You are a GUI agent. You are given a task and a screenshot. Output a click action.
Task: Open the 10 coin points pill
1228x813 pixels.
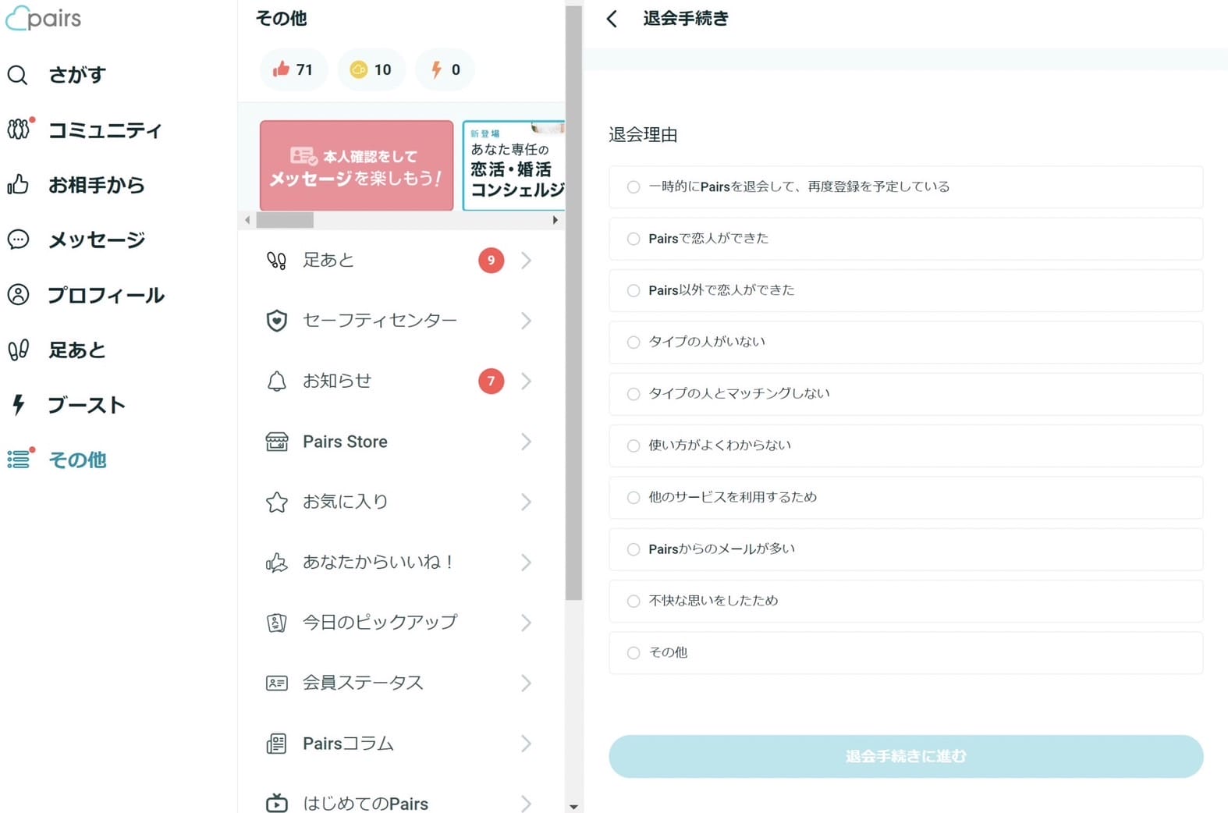point(371,69)
